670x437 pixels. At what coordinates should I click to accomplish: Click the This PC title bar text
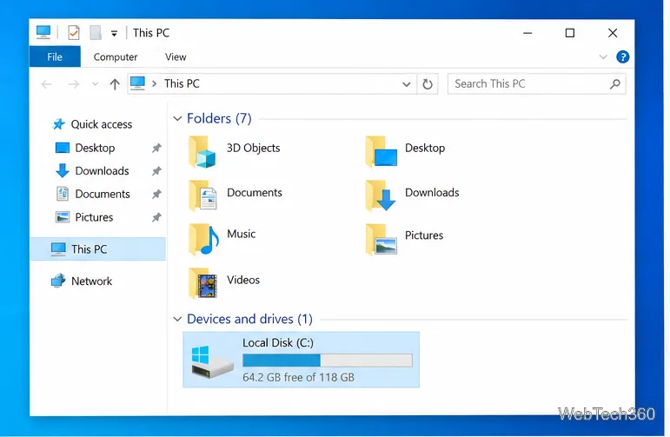pos(151,33)
